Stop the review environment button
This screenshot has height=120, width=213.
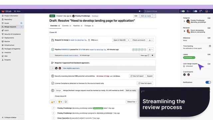pyautogui.click(x=152, y=56)
